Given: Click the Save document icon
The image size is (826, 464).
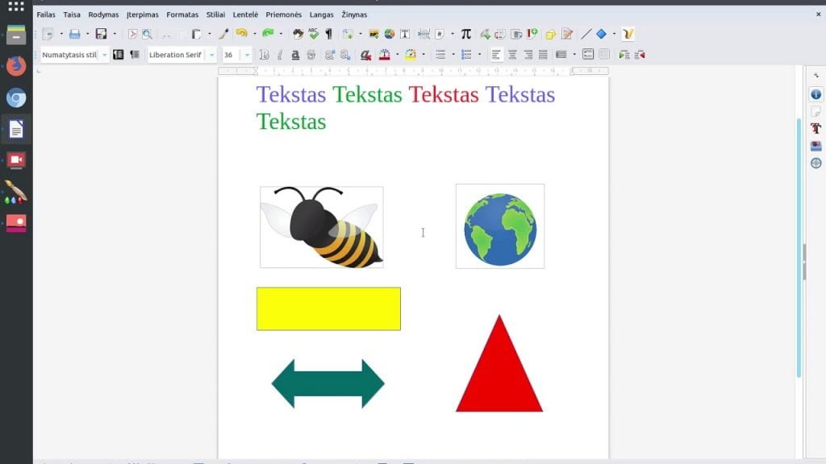Looking at the screenshot, I should (x=101, y=34).
